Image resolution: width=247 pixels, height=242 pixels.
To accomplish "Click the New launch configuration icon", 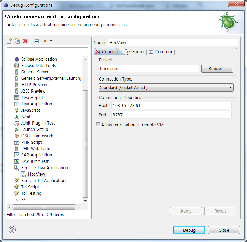I will (9, 41).
